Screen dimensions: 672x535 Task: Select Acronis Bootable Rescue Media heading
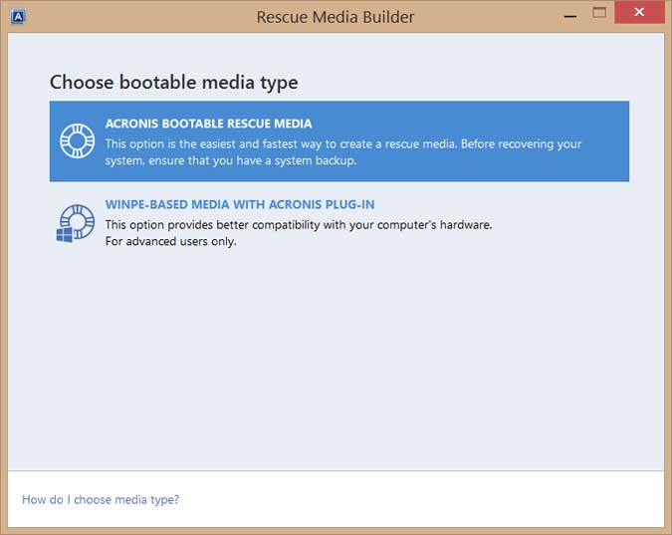(208, 124)
